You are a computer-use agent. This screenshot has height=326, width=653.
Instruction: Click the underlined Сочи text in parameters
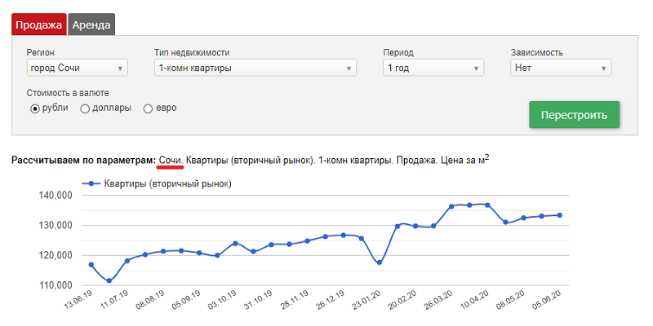(x=170, y=161)
